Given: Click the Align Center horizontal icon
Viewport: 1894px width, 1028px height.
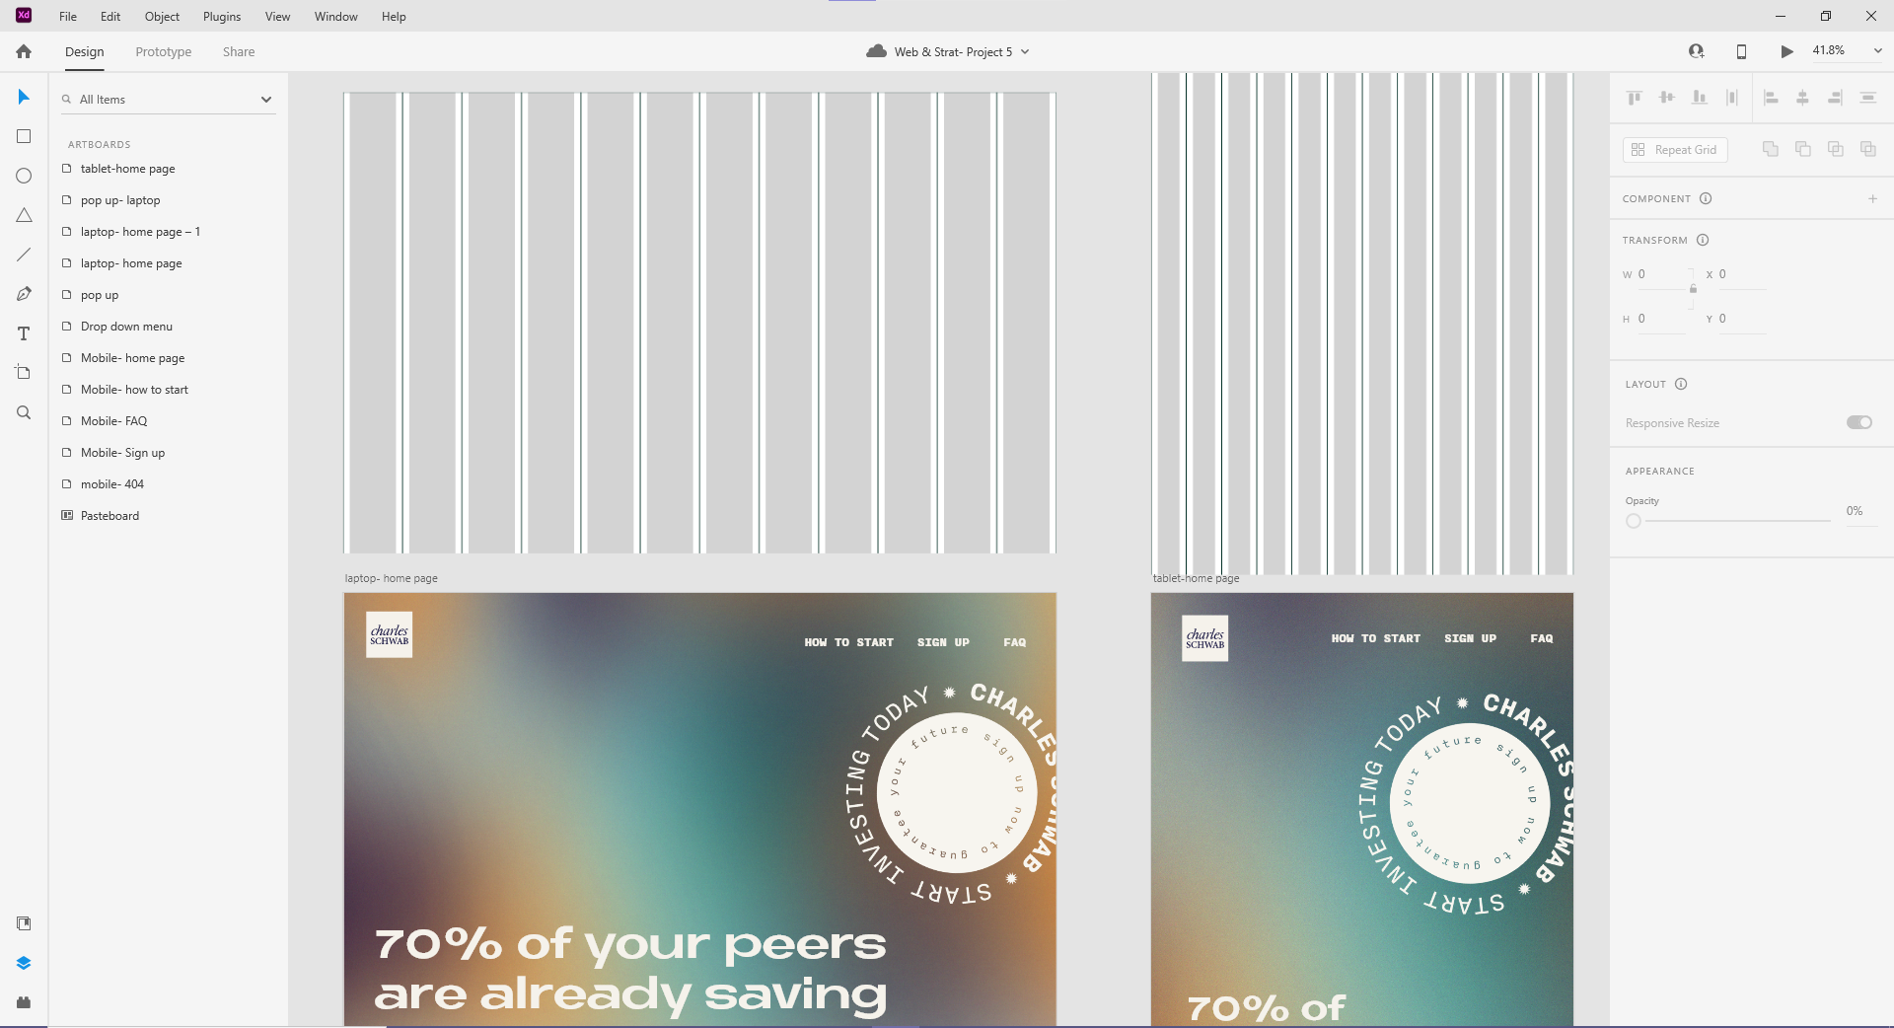Looking at the screenshot, I should coord(1802,97).
